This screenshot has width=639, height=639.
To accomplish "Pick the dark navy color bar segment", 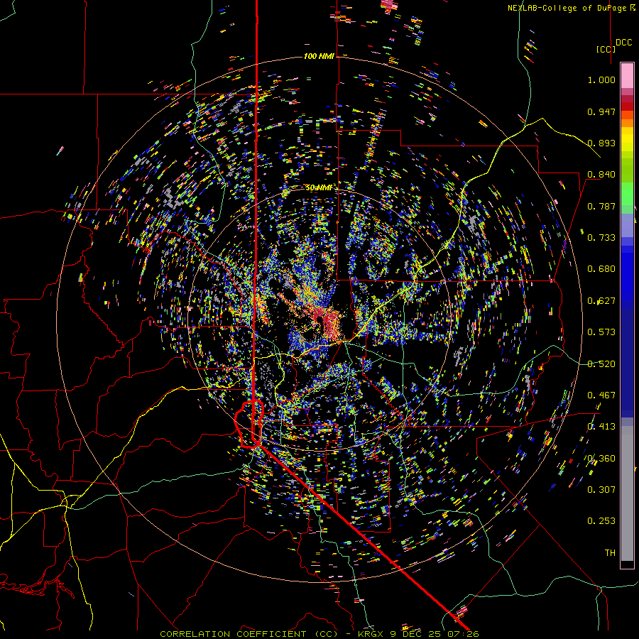I will click(x=627, y=363).
